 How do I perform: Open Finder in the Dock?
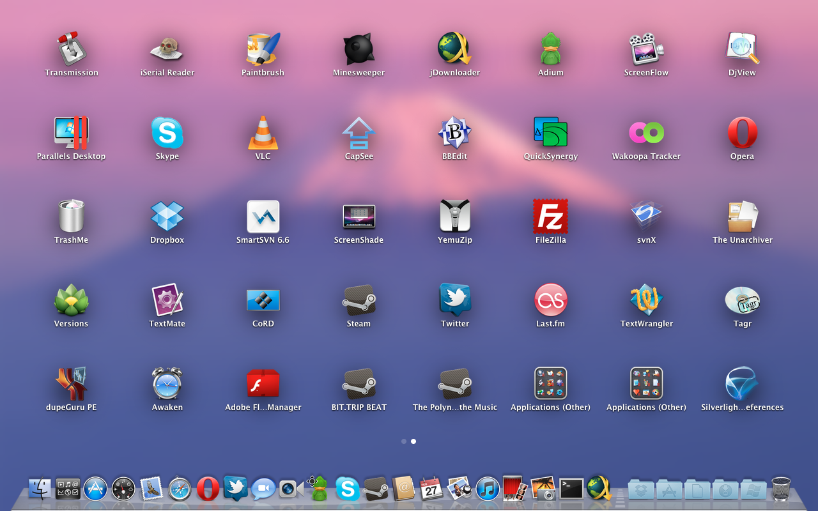point(40,489)
